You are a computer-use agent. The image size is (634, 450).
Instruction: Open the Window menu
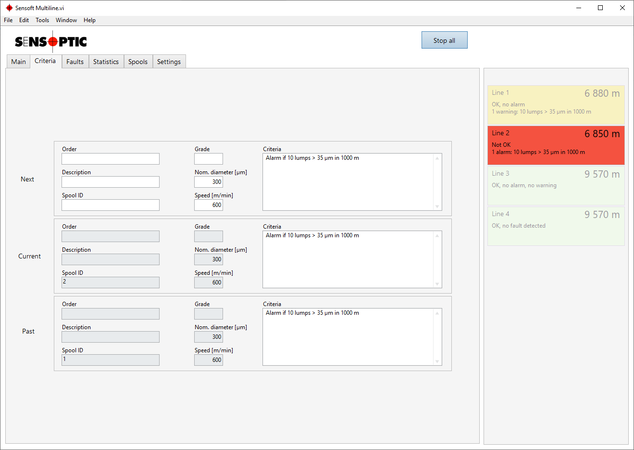tap(66, 20)
